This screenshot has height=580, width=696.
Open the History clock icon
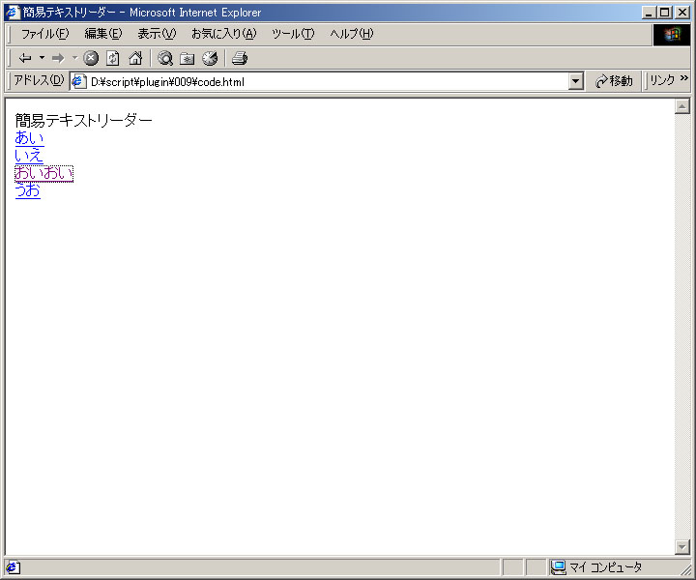click(210, 58)
